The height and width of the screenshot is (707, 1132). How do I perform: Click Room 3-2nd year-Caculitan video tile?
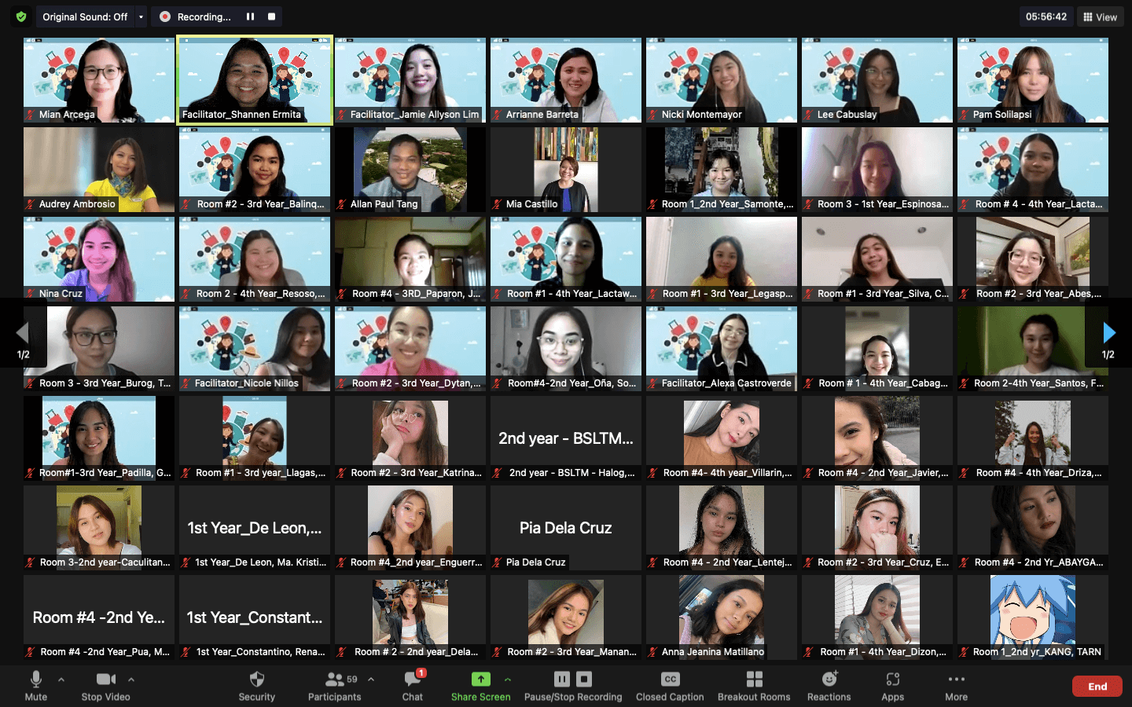pyautogui.click(x=99, y=528)
